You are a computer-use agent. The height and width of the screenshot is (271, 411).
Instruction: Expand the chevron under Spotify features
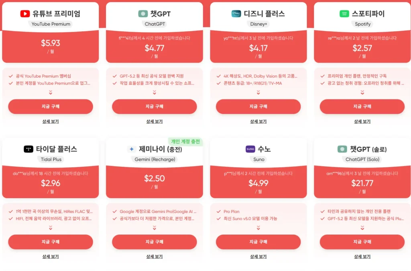(362, 91)
